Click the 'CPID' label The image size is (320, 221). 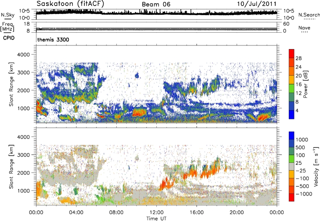click(9, 38)
